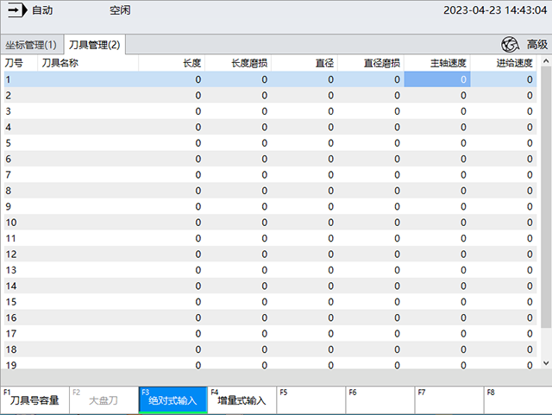
Task: Click scrollbar up arrow in tool table
Action: [x=545, y=61]
